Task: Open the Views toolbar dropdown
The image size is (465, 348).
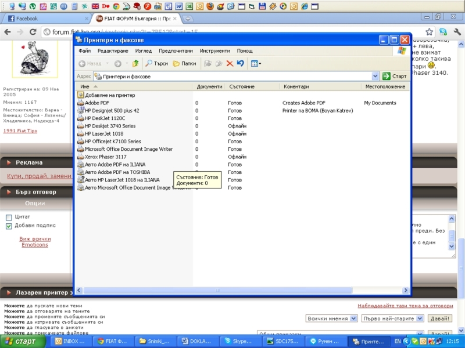Action: pyautogui.click(x=256, y=63)
